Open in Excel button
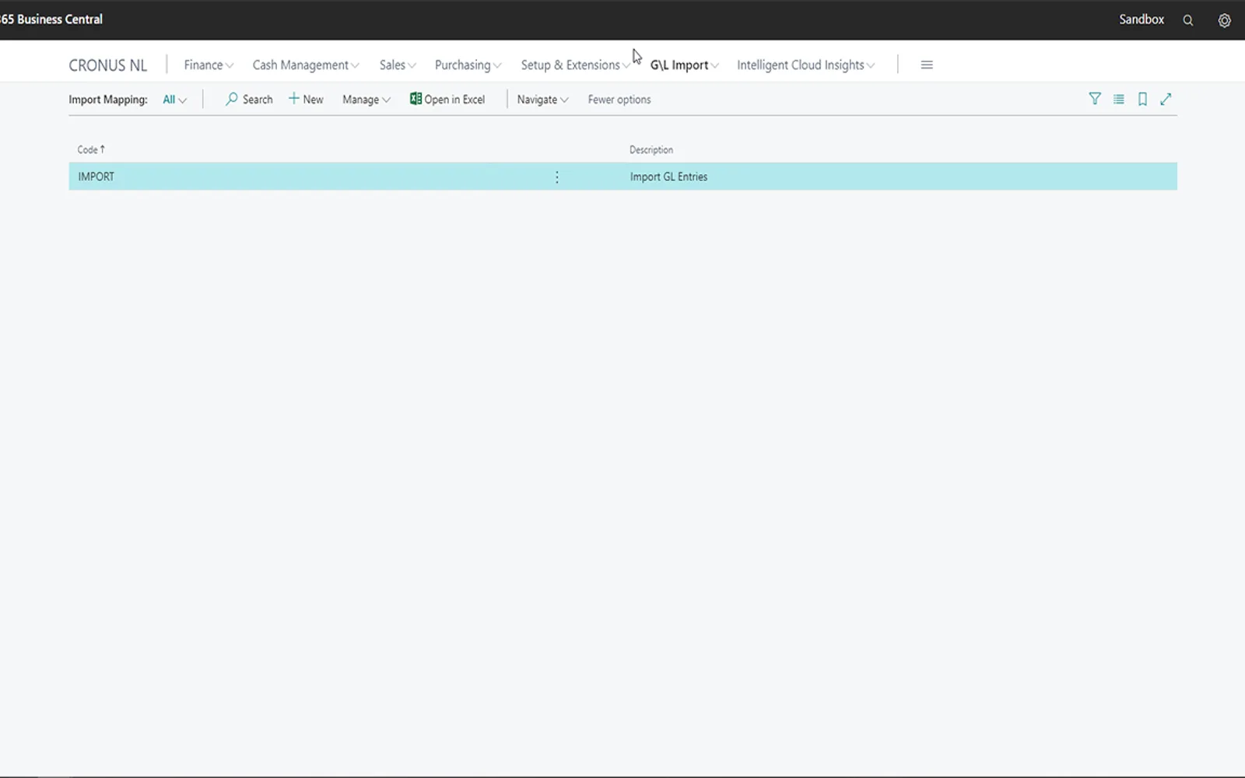 pyautogui.click(x=447, y=100)
